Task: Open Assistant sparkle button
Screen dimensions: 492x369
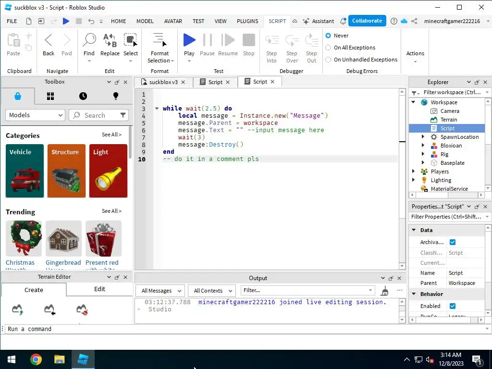Action: tap(318, 21)
